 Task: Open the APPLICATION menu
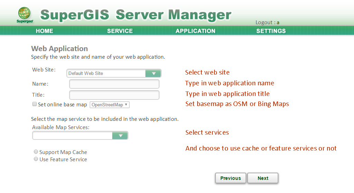click(195, 31)
